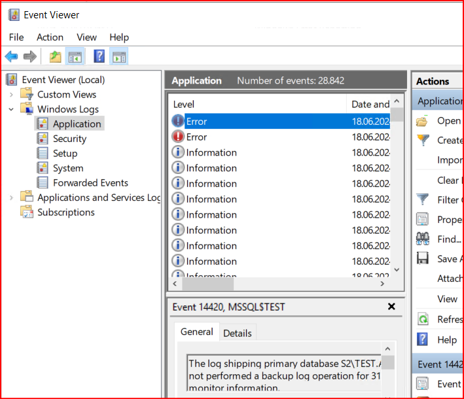Screen dimensions: 464x399
Task: Click the Properties icon in Actions pane
Action: click(422, 219)
